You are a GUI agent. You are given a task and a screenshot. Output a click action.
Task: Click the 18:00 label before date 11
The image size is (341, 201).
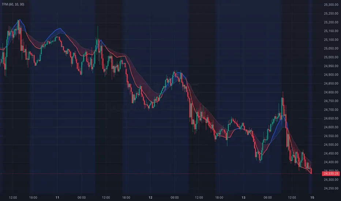pos(33,197)
